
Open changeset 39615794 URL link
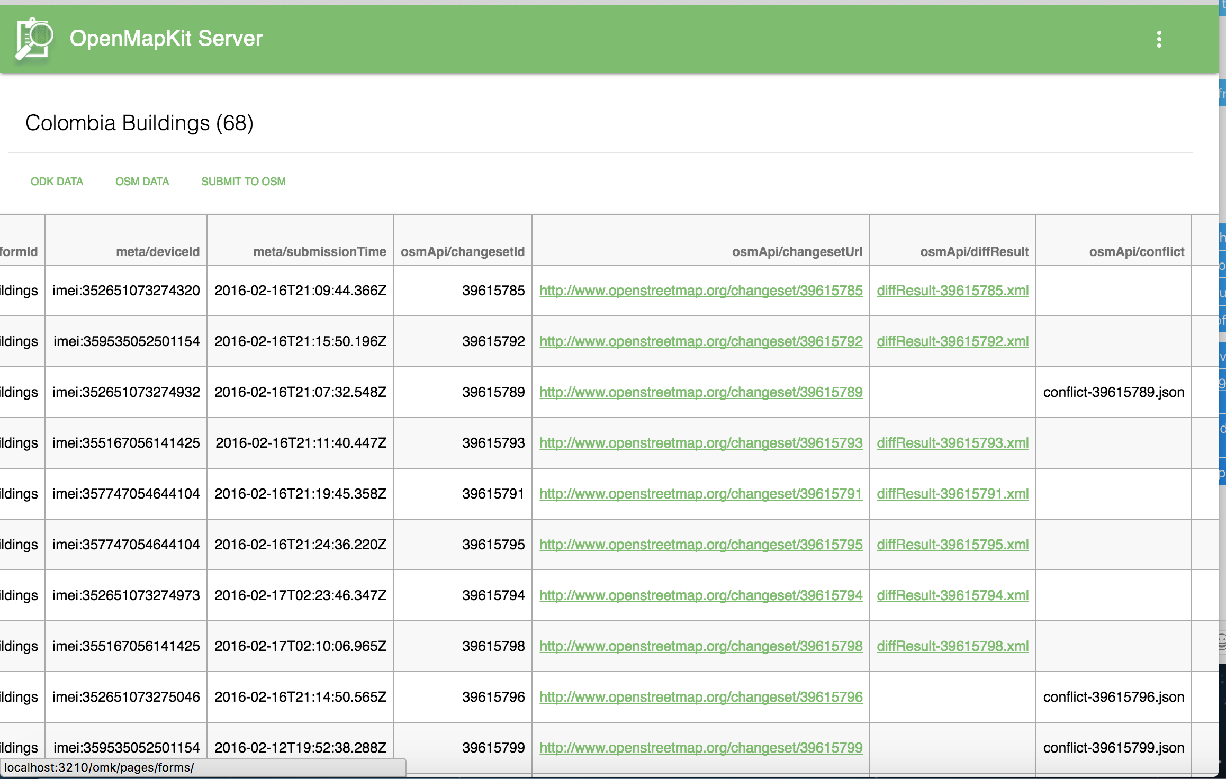(x=701, y=595)
